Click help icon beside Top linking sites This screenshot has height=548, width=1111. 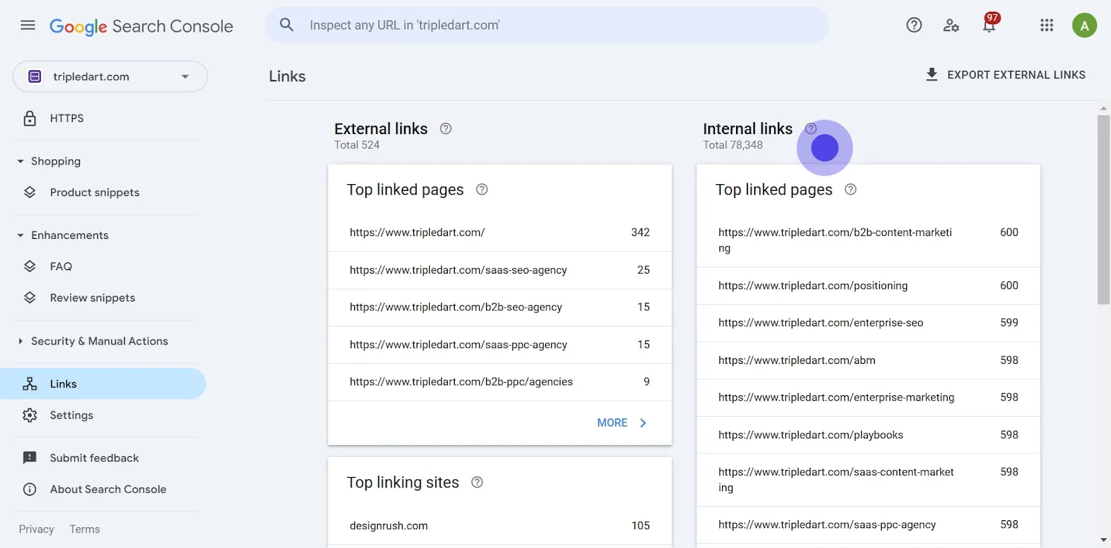[477, 482]
